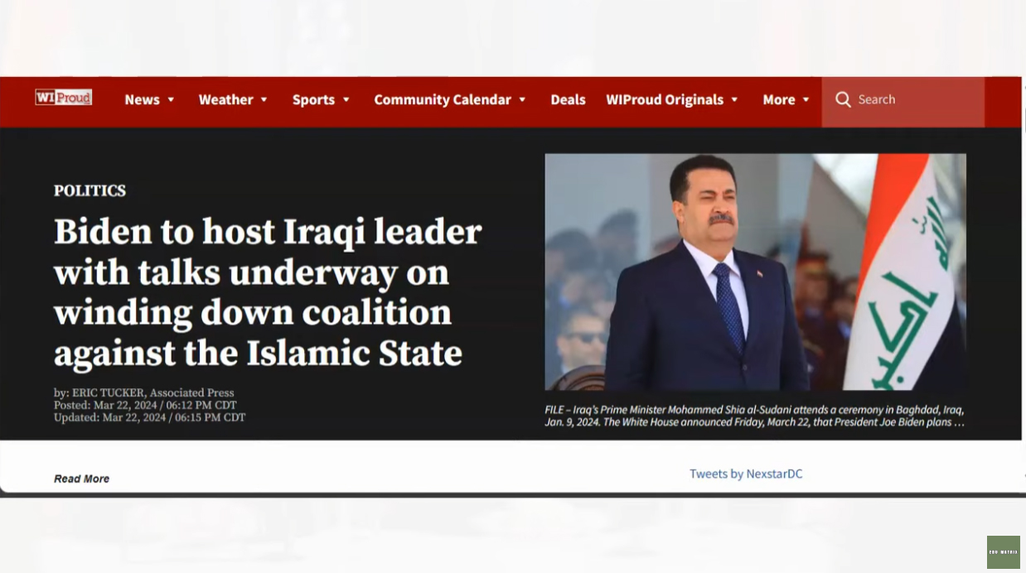Screen dimensions: 1026x573
Task: Expand the Sports dropdown arrow
Action: [346, 99]
